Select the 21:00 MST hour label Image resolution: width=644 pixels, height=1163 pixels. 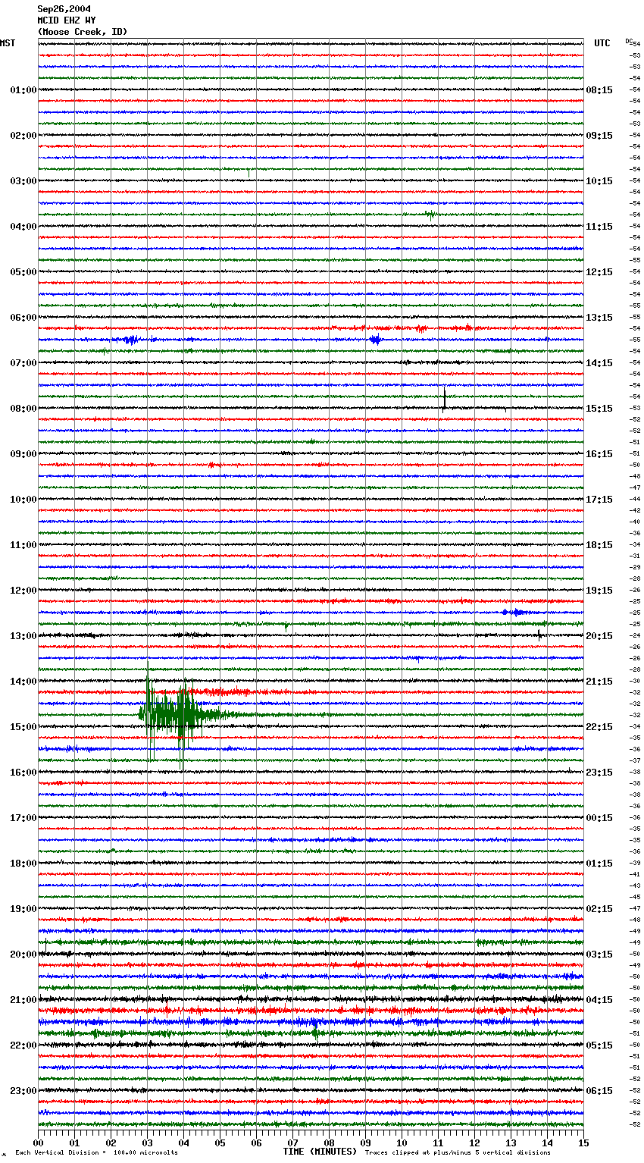pyautogui.click(x=23, y=1000)
